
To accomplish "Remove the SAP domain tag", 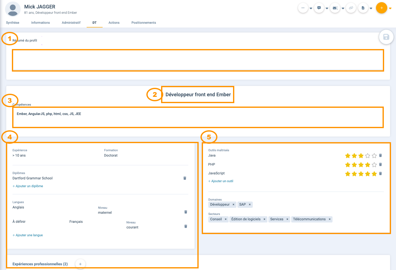I will 250,205.
